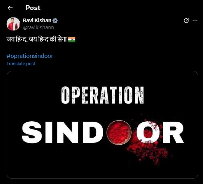Open the Operation Sindoor image
Screen dimensions: 203x184
[x=102, y=125]
